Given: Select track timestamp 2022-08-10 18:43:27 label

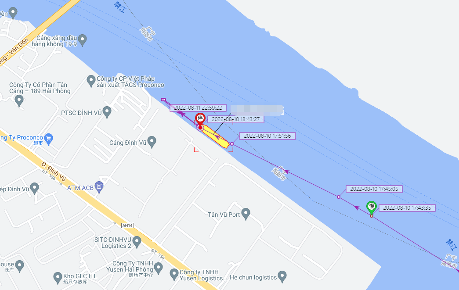Looking at the screenshot, I should 235,119.
